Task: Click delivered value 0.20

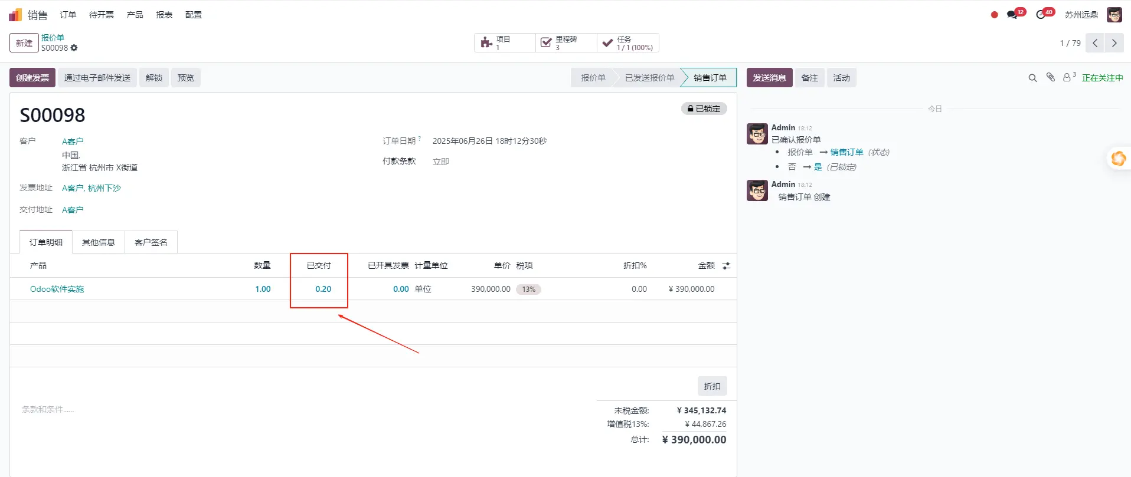Action: [x=323, y=289]
